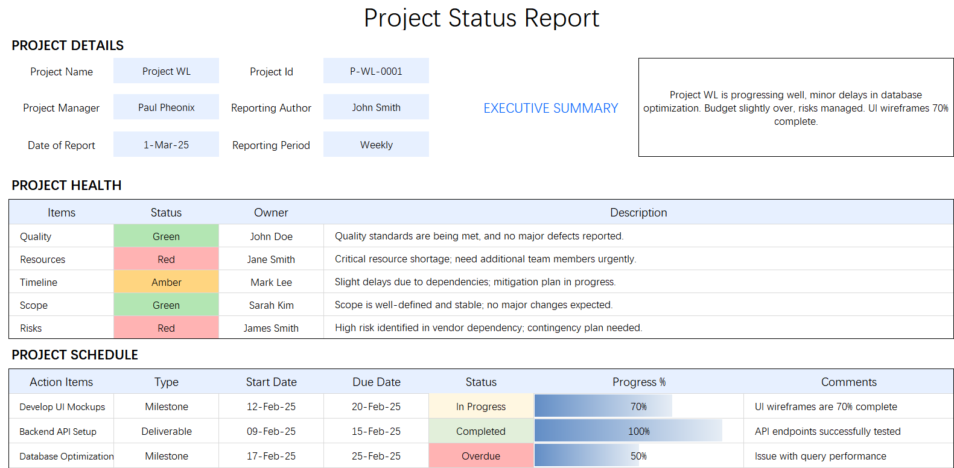This screenshot has height=468, width=954.
Task: Select the Slight delays description cell
Action: tap(638, 282)
